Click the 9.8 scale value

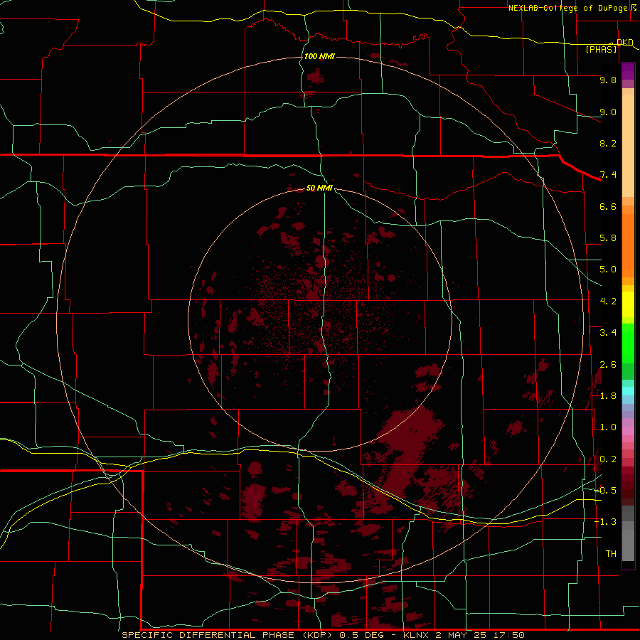(x=608, y=80)
